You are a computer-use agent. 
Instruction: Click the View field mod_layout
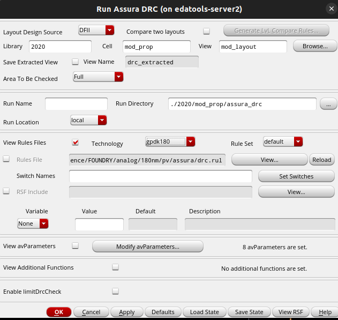pyautogui.click(x=253, y=47)
